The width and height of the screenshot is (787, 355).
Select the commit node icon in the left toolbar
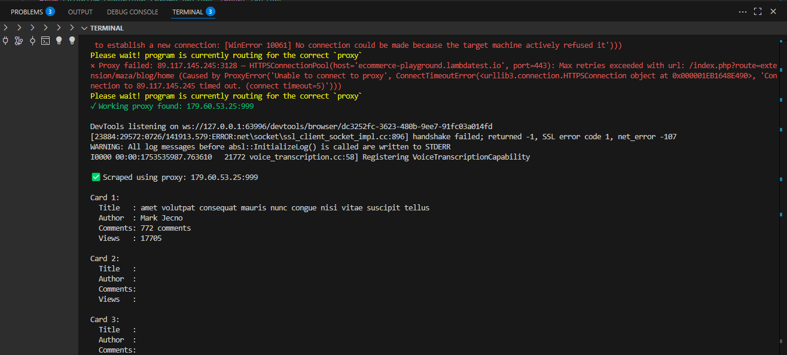pos(32,41)
